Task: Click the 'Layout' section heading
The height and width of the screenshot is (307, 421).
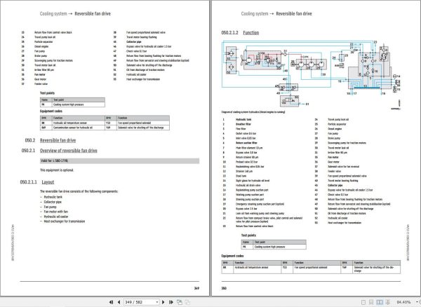Action: tap(48, 182)
